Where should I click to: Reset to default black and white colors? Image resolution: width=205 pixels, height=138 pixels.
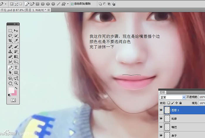pyautogui.click(x=9, y=95)
